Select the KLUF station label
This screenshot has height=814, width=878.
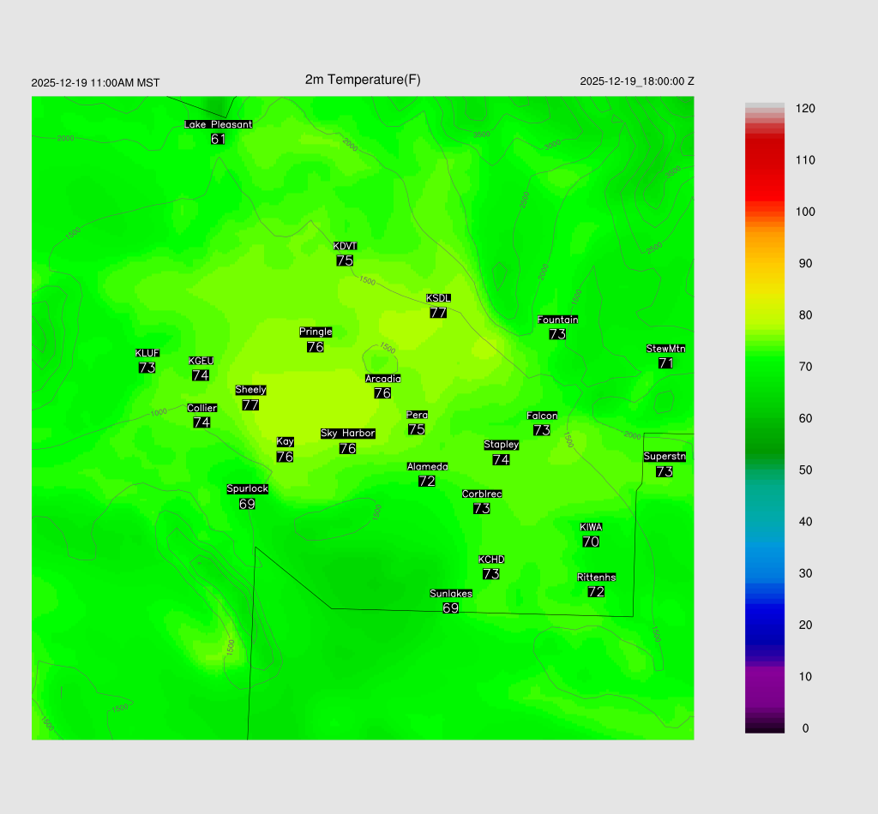(147, 353)
